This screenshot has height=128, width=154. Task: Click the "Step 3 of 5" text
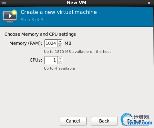(x=32, y=20)
